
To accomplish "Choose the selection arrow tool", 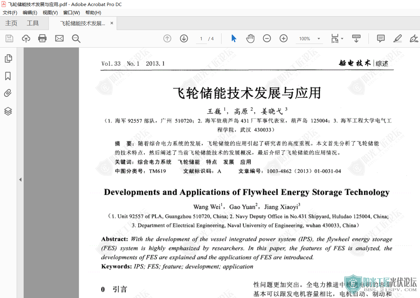I will tap(234, 38).
